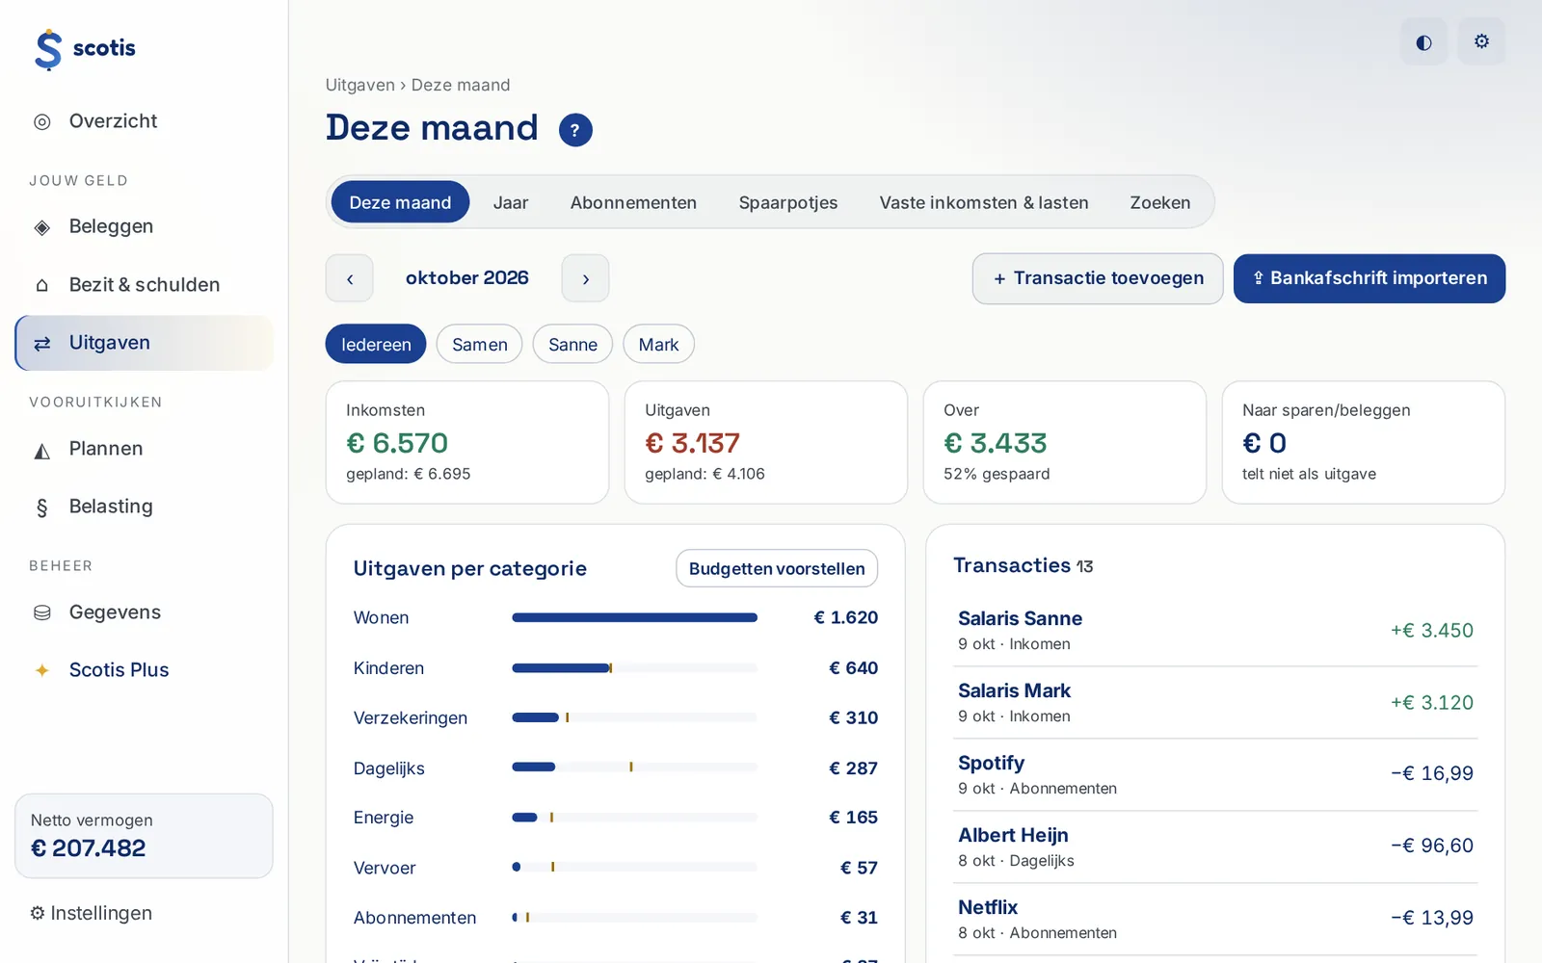Open the Netto vermogen card
This screenshot has height=963, width=1542.
(x=144, y=836)
